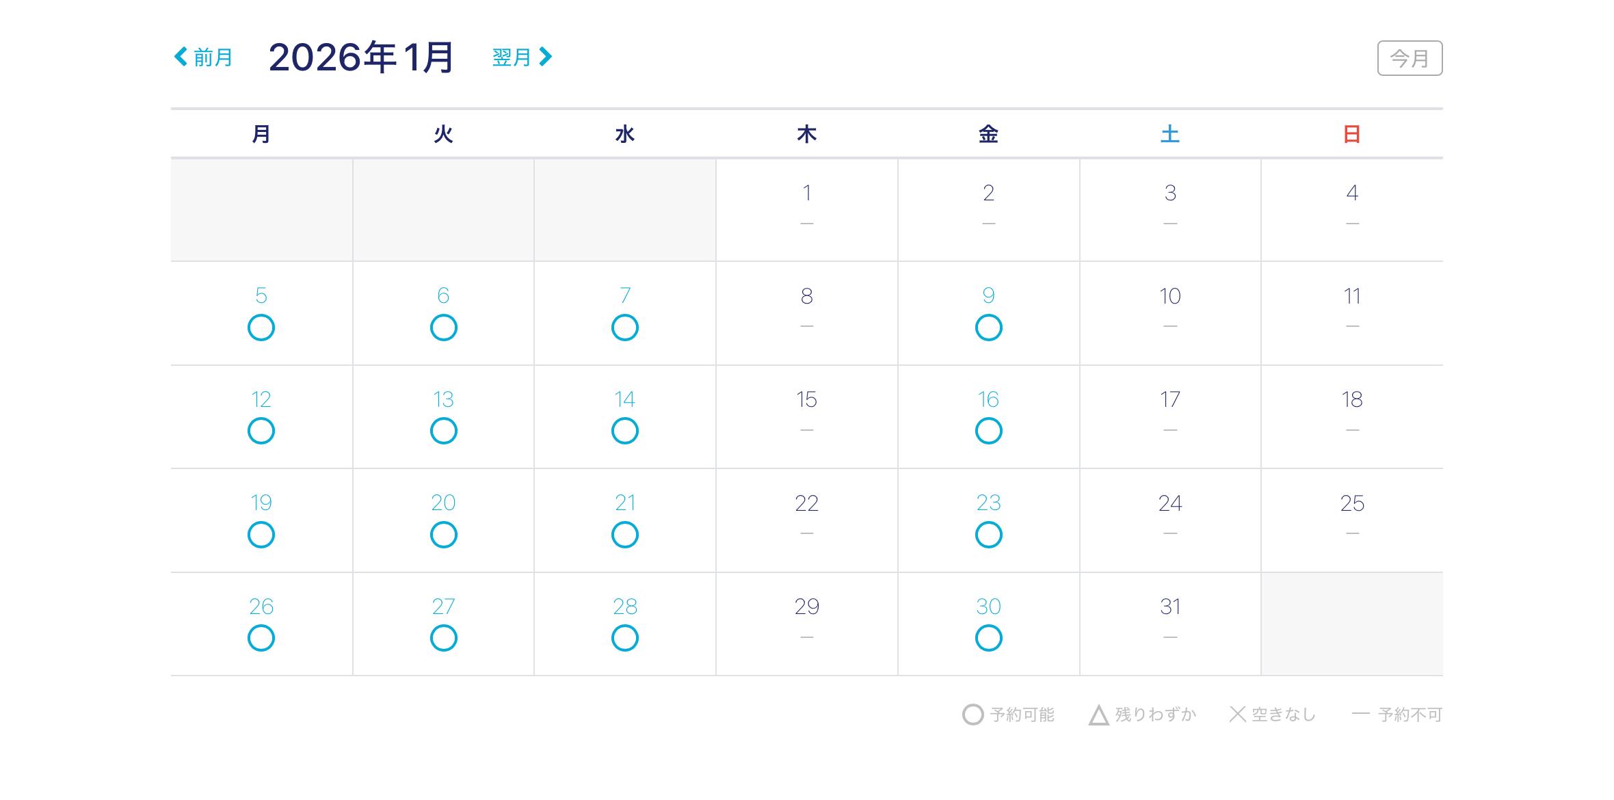Select the availability circle on January 5
Screen dimensions: 1614x800
[261, 328]
